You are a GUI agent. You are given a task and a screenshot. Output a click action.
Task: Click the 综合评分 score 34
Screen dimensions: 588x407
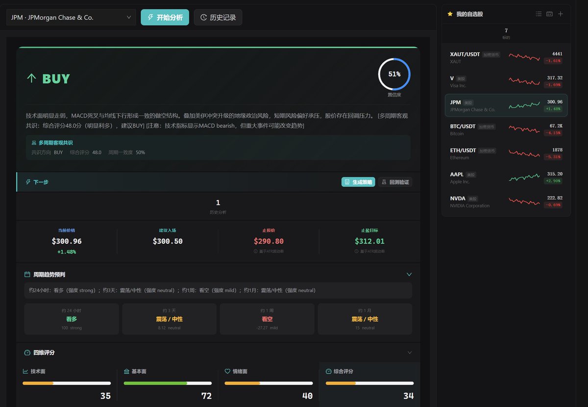pyautogui.click(x=408, y=396)
